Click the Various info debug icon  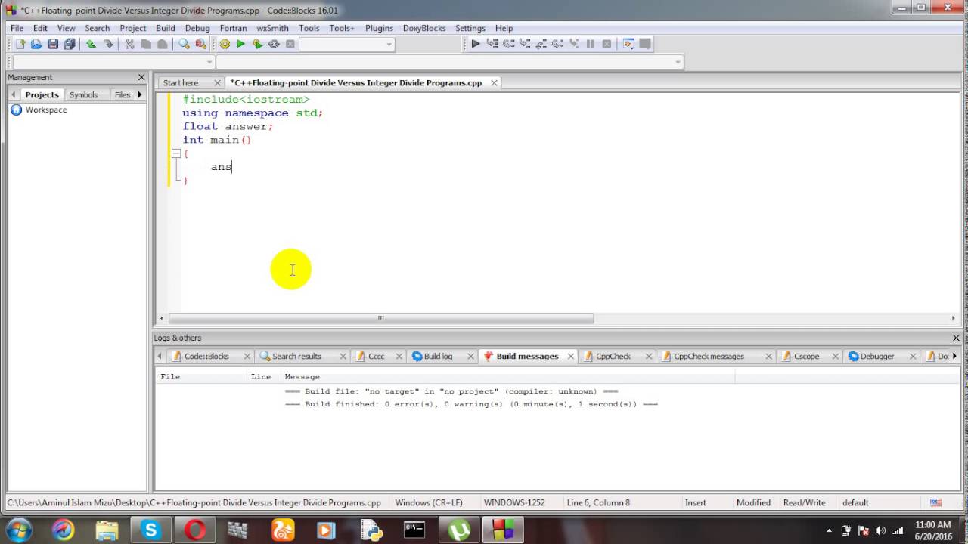[645, 44]
